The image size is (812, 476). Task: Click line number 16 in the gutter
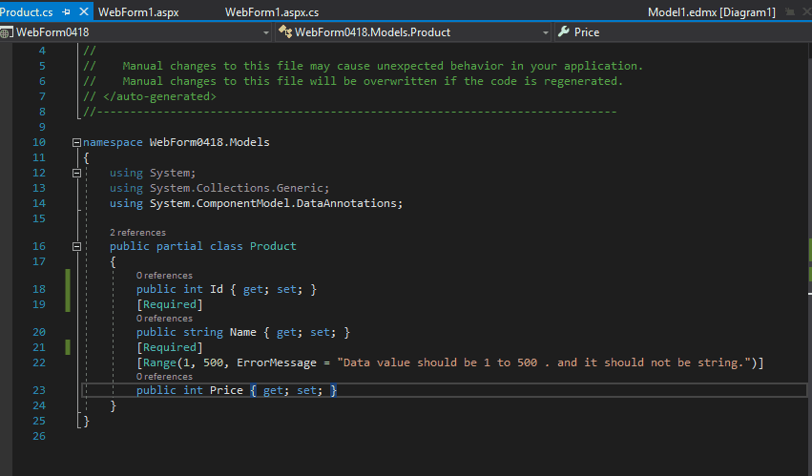[39, 246]
